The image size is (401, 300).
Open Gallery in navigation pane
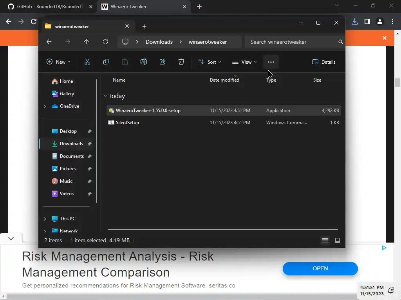tap(67, 94)
